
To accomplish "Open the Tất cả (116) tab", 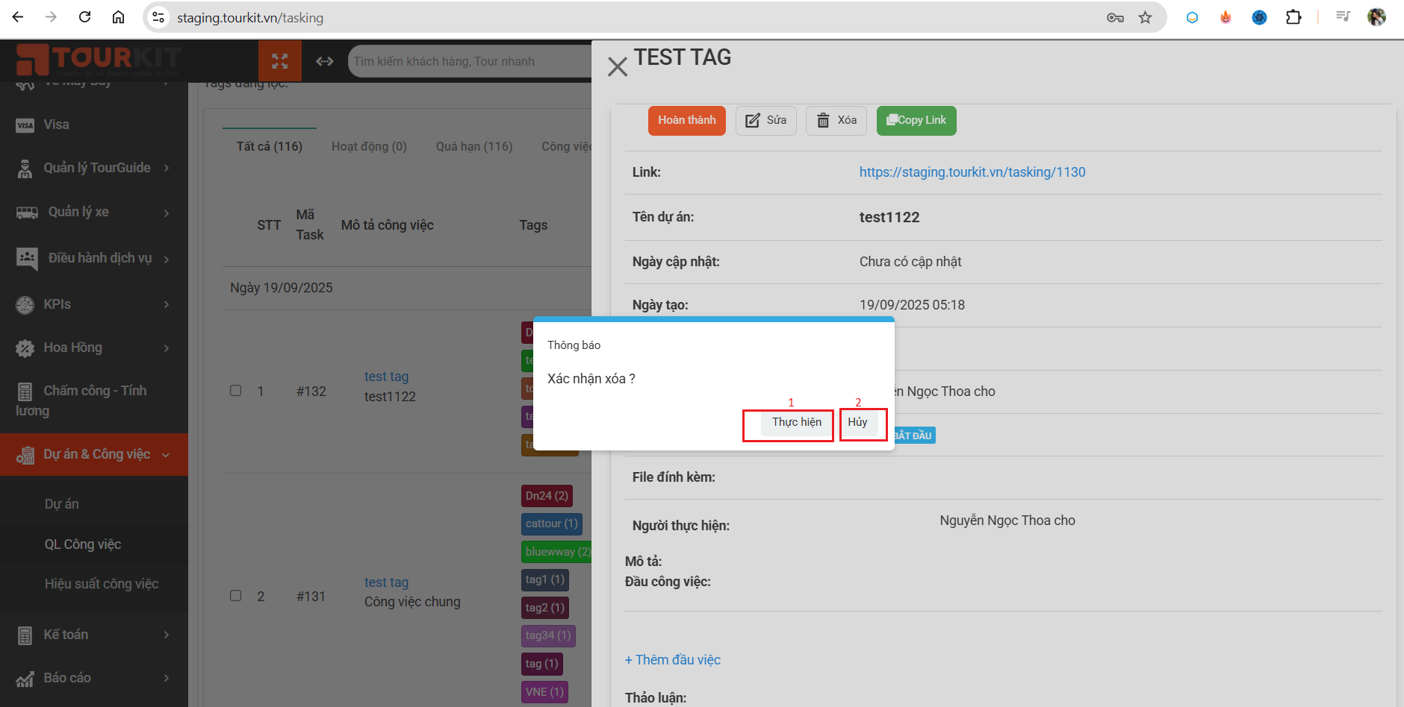I will (270, 146).
